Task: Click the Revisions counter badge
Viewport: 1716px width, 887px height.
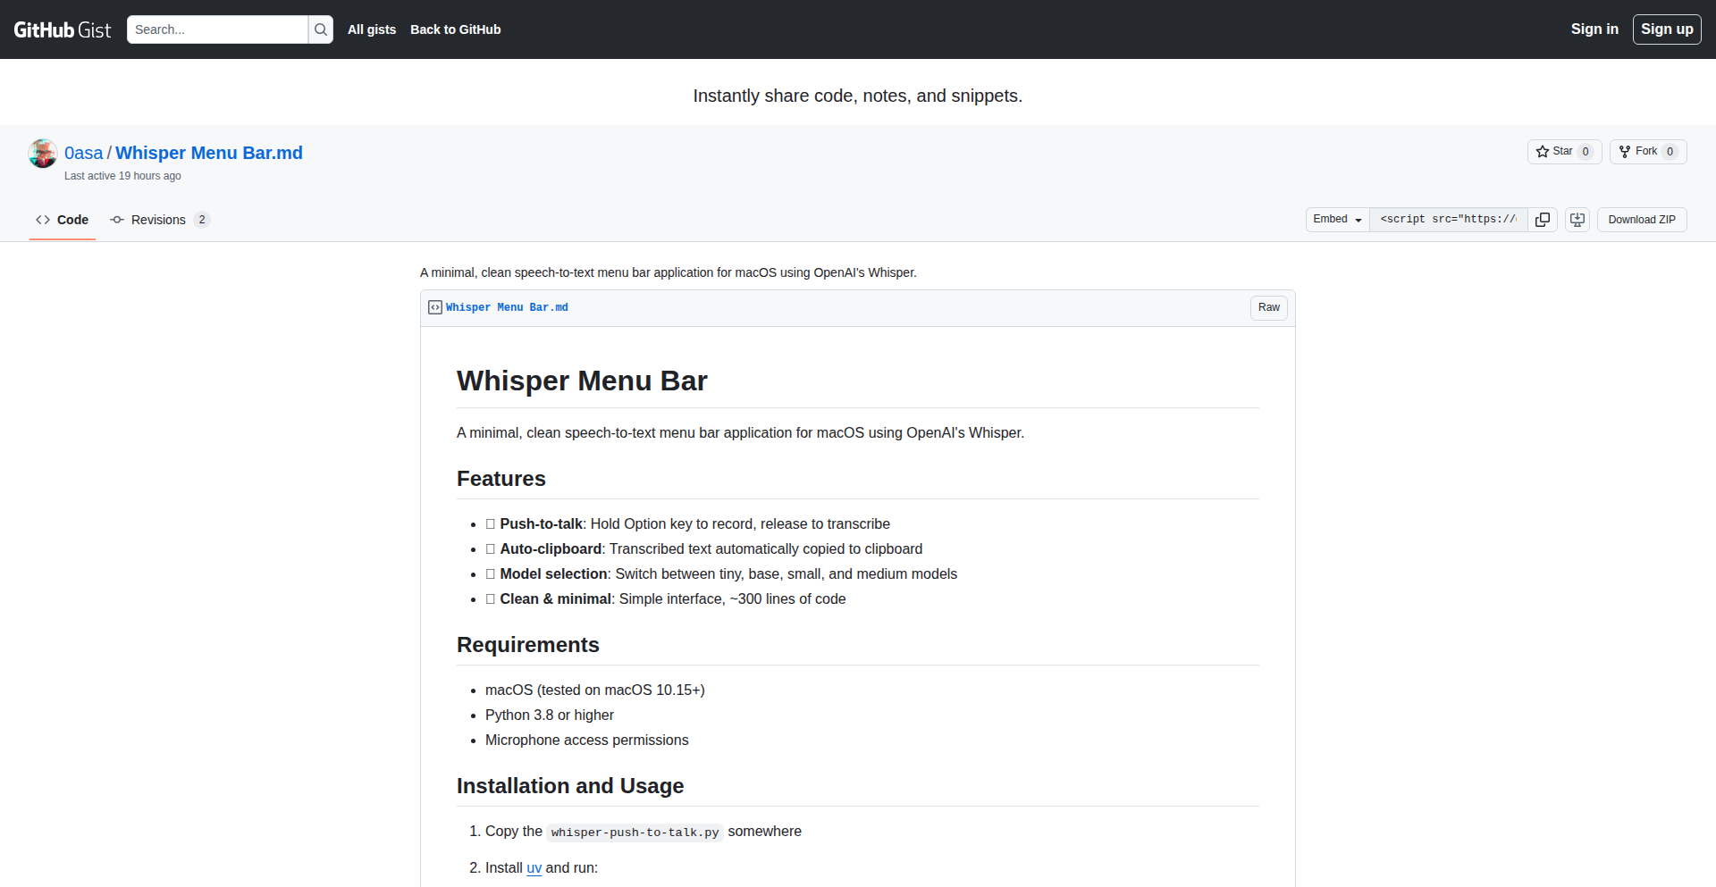Action: 201,220
